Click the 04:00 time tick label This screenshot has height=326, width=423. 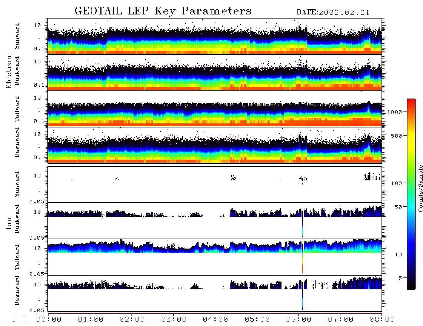point(216,320)
